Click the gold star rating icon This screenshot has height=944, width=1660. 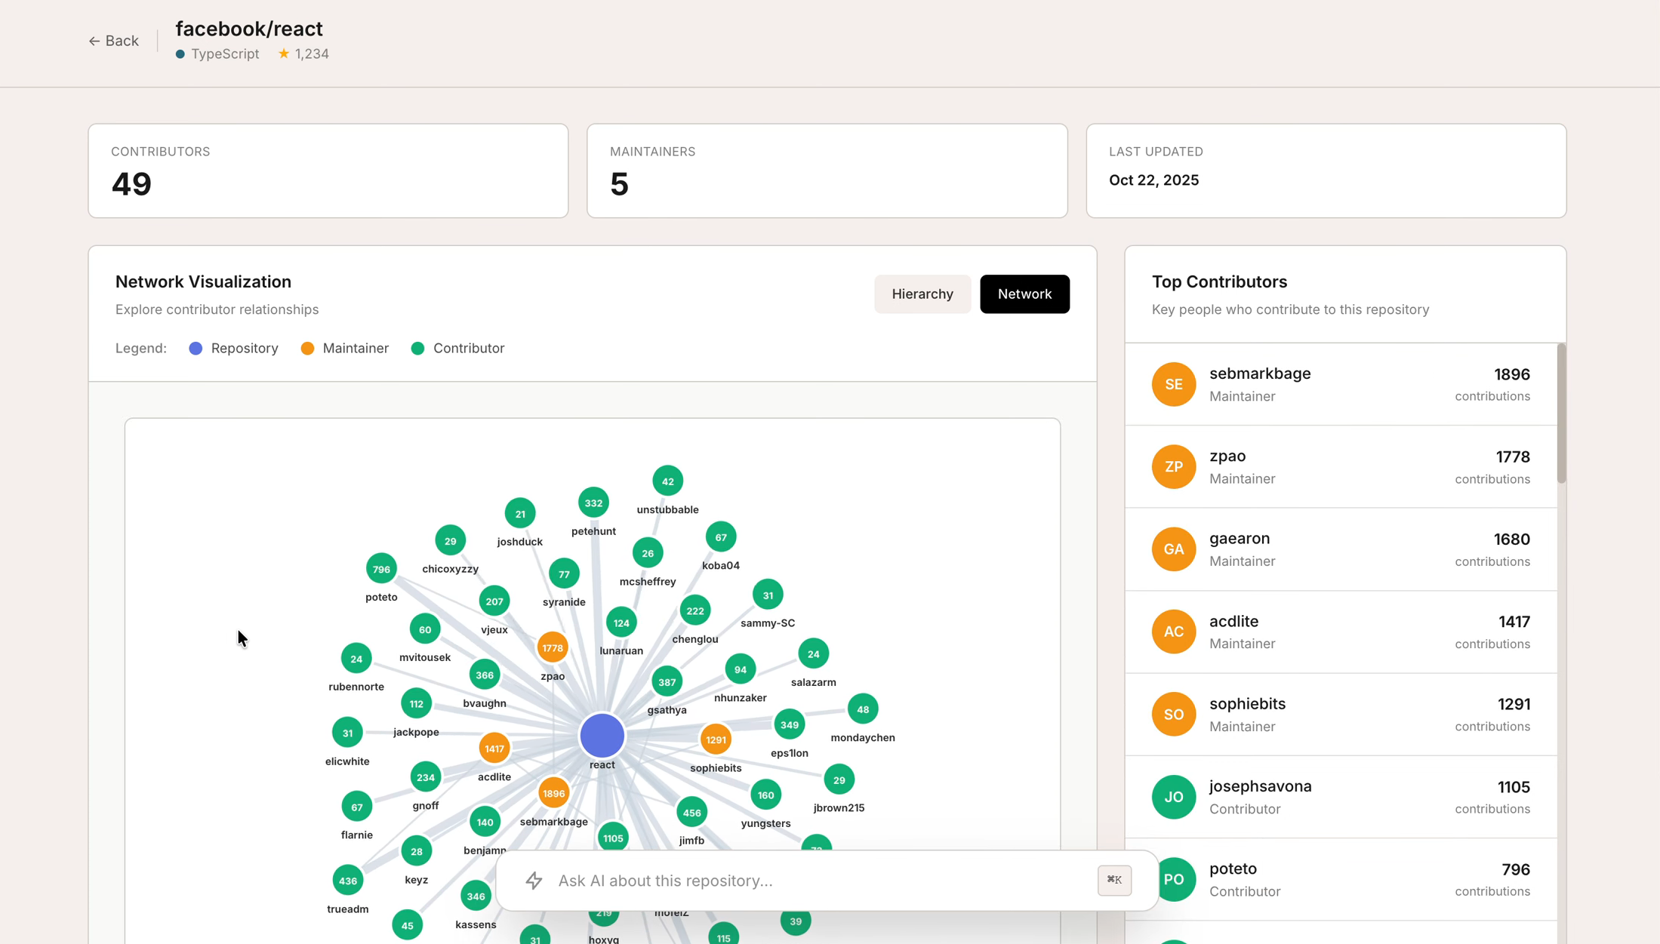pos(284,54)
